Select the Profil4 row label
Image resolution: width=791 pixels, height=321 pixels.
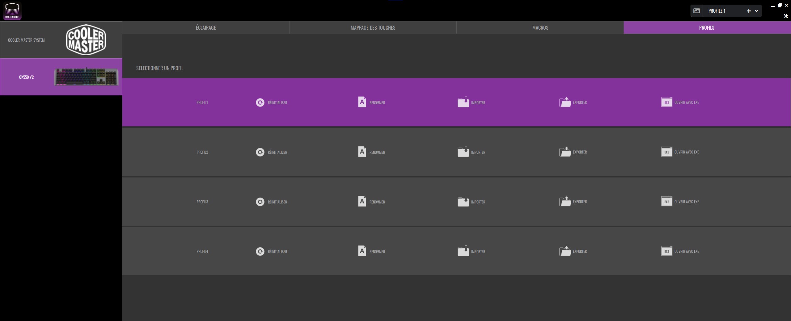point(202,252)
